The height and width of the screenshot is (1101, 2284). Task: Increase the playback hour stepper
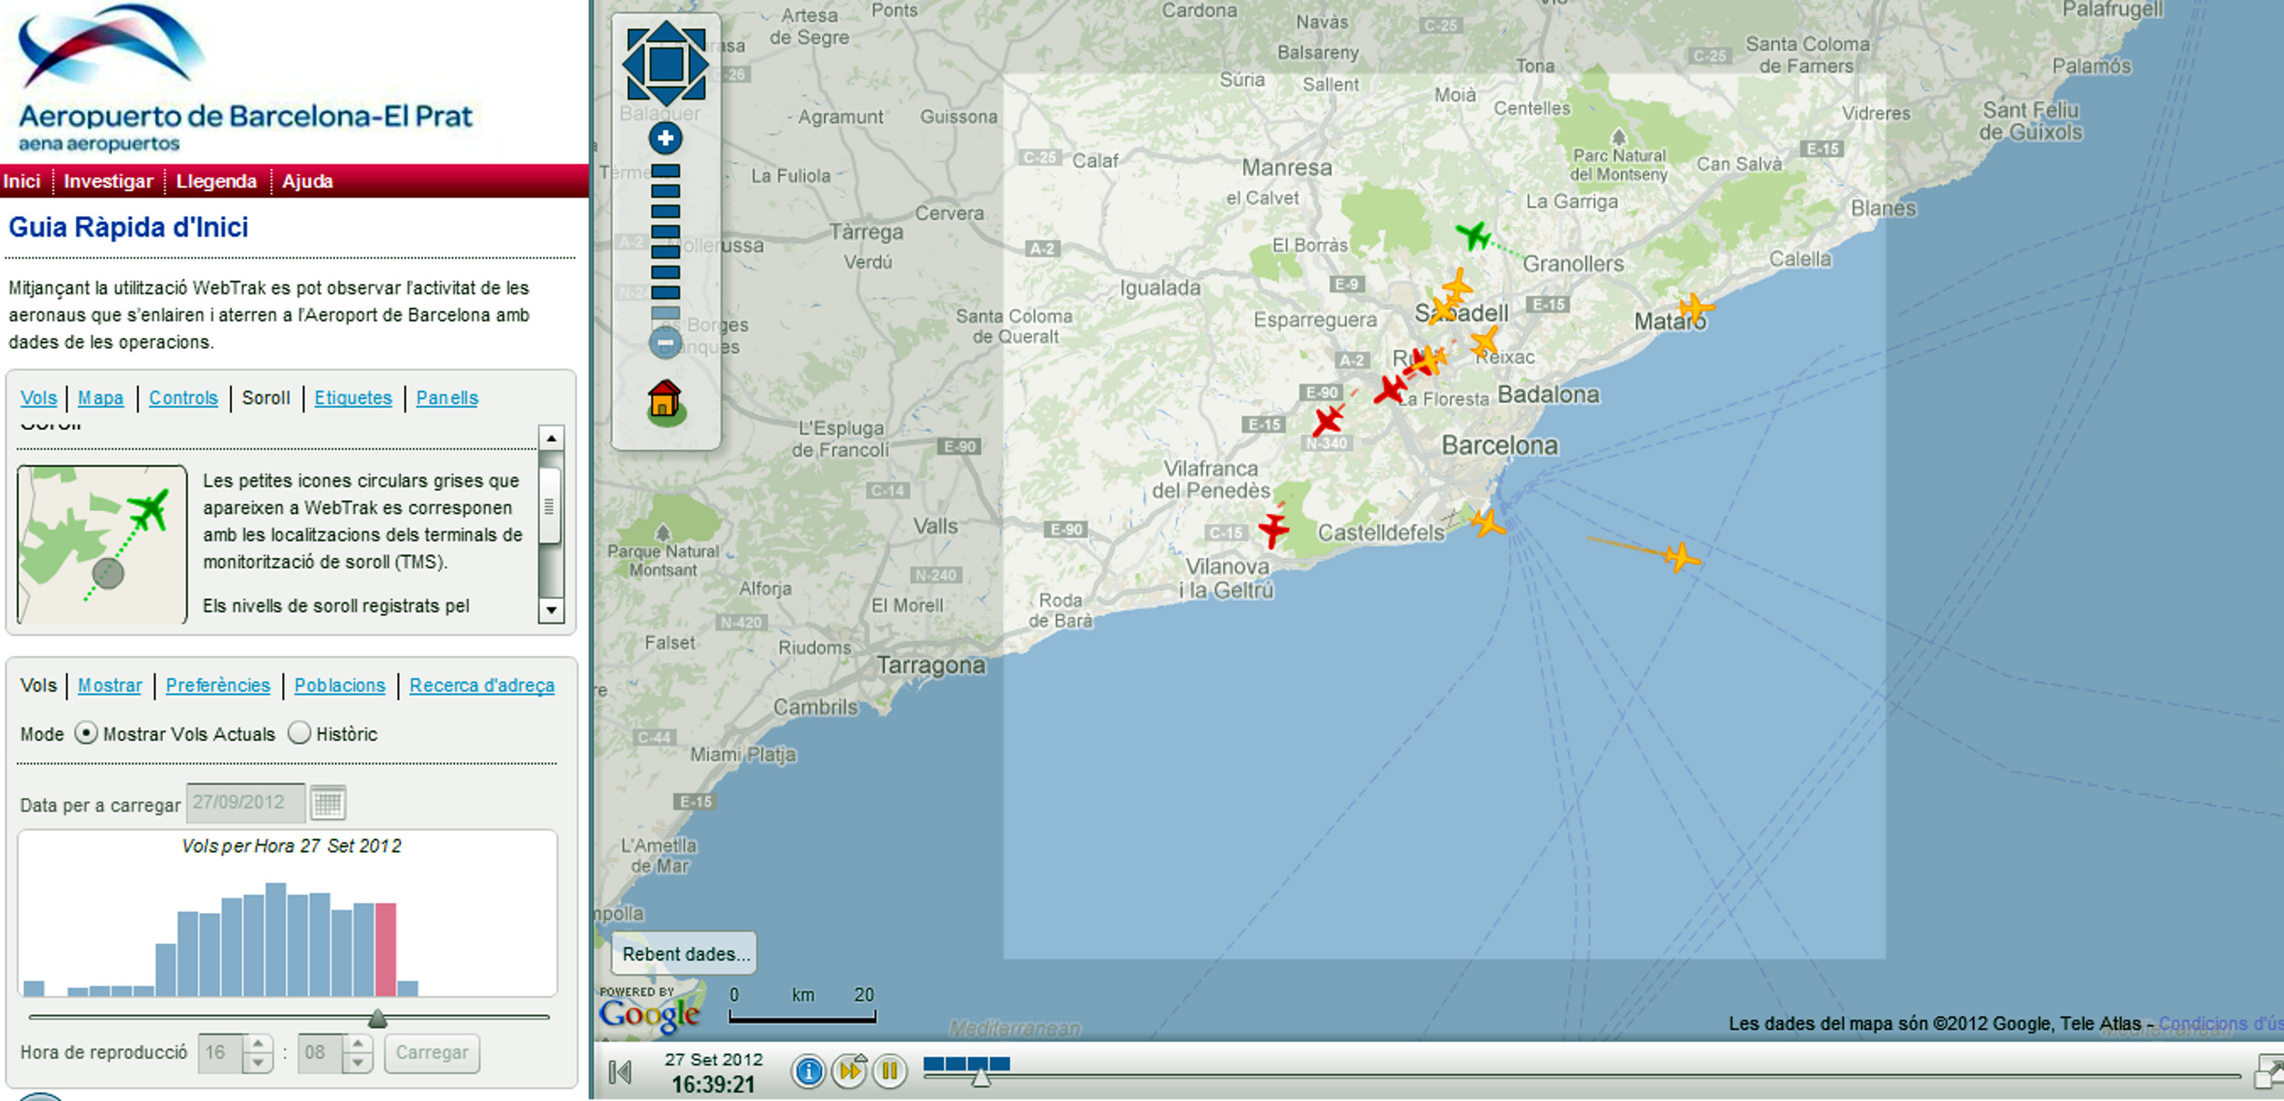(x=259, y=1043)
